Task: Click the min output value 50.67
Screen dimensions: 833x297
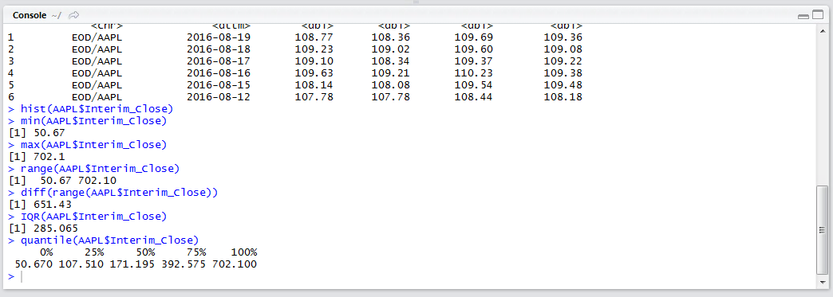Action: point(49,133)
